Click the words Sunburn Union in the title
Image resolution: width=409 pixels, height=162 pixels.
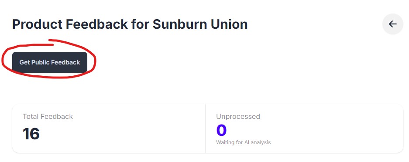tap(200, 24)
